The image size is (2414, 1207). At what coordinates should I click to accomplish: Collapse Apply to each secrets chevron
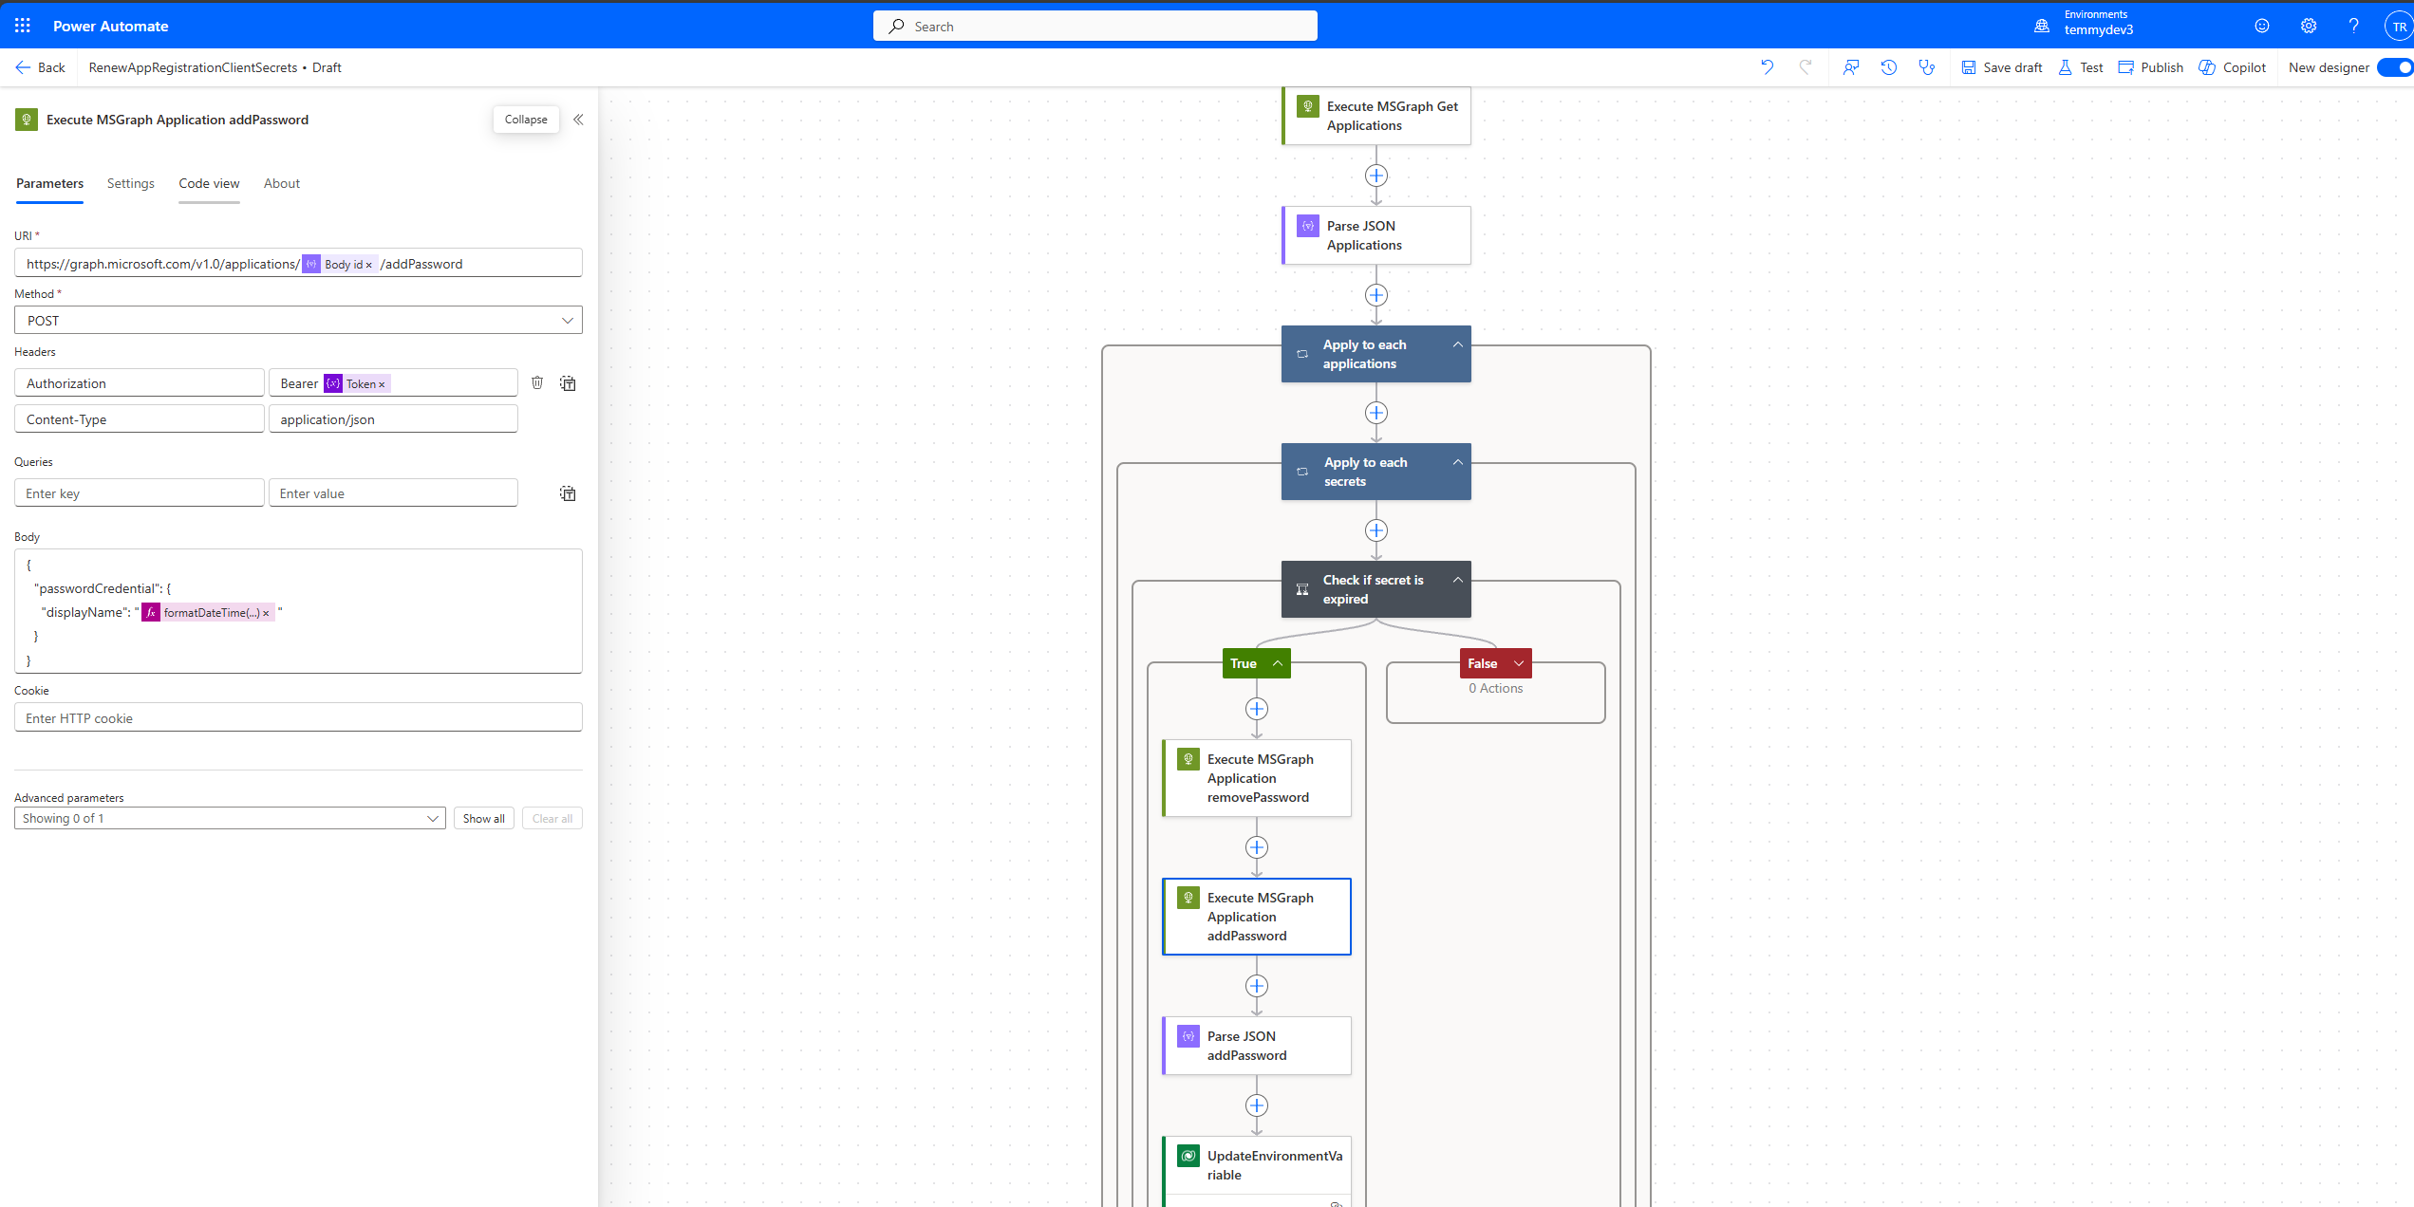click(x=1457, y=462)
